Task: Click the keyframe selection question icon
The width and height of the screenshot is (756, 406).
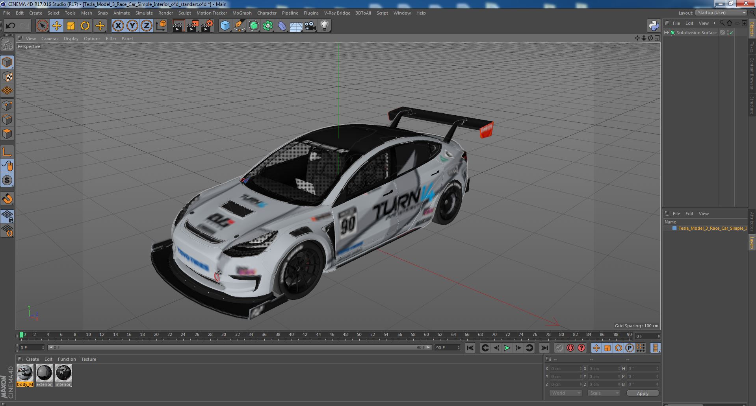Action: (581, 348)
